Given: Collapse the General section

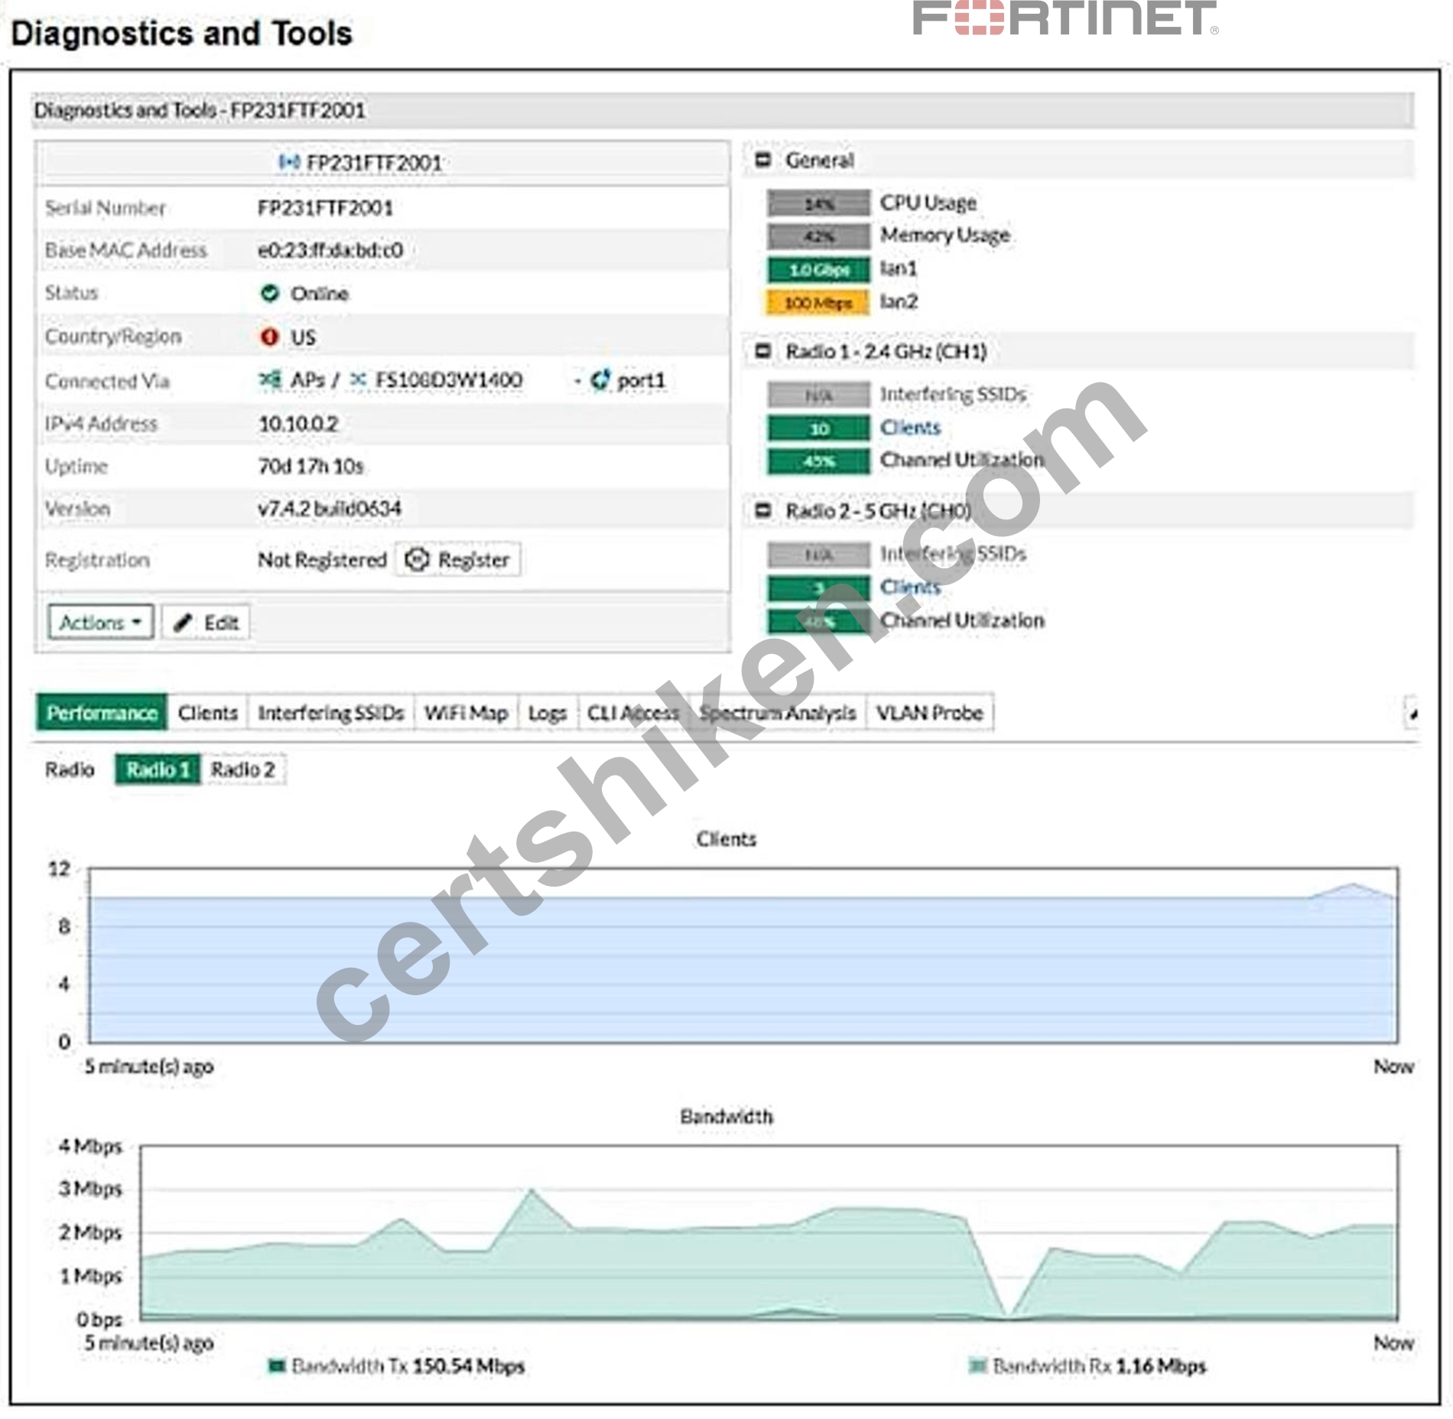Looking at the screenshot, I should pyautogui.click(x=762, y=160).
